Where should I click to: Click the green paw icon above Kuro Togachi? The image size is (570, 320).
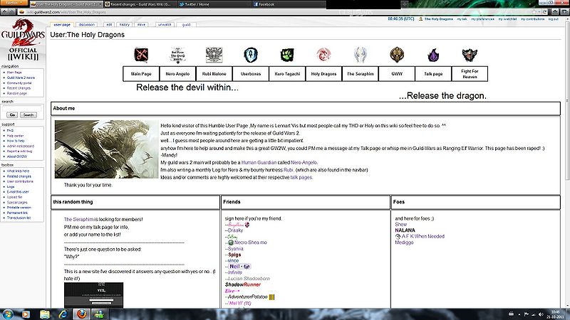pos(287,55)
